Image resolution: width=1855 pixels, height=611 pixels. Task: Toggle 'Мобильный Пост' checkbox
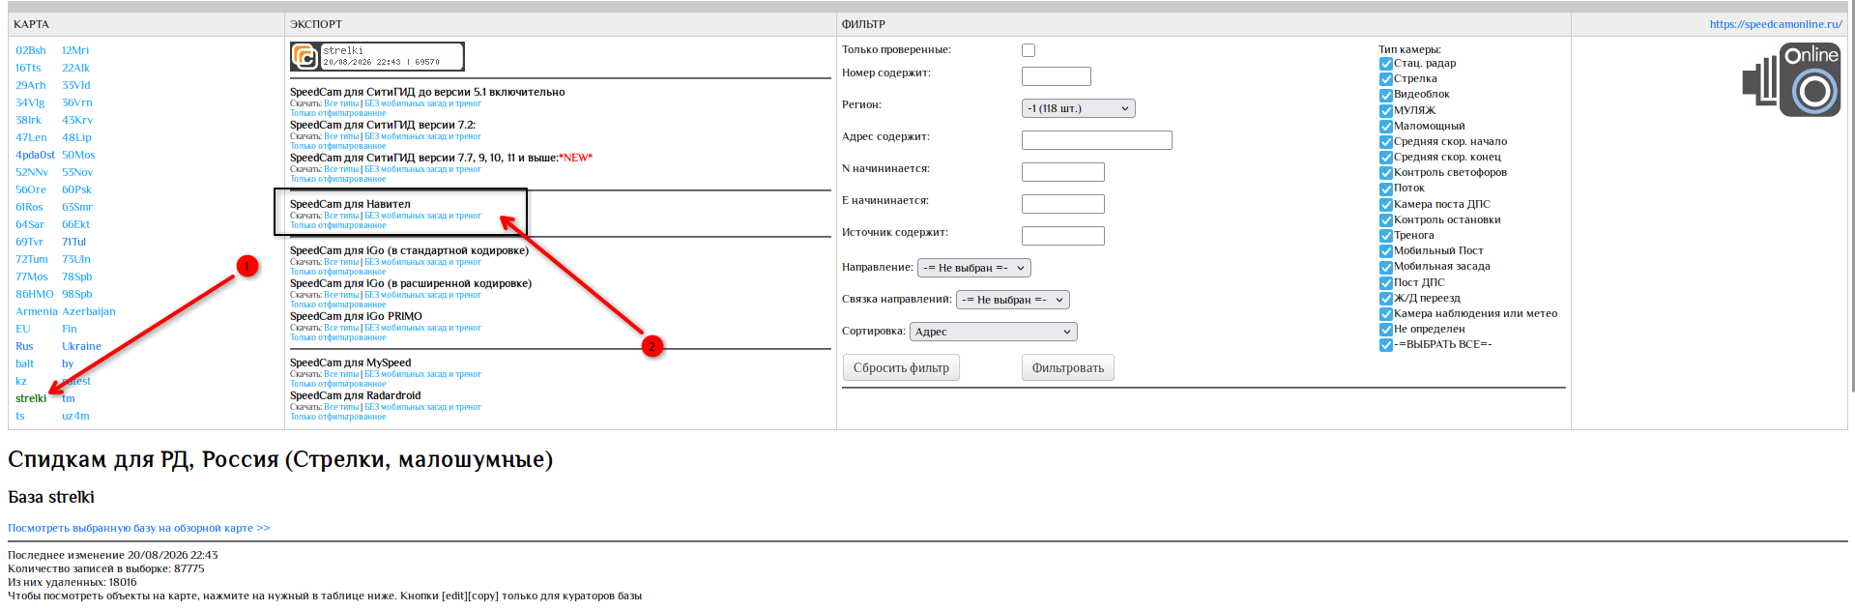(x=1386, y=251)
